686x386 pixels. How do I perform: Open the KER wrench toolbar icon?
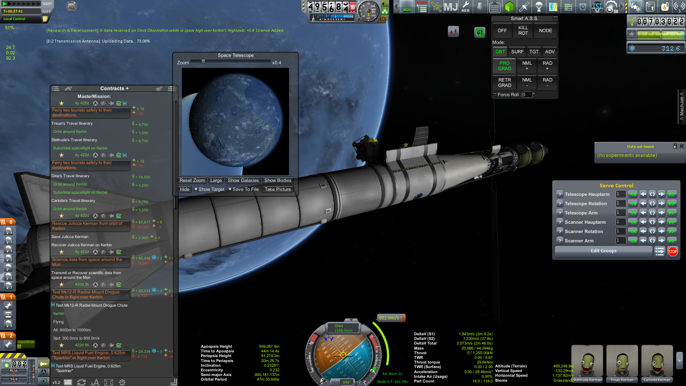[465, 7]
